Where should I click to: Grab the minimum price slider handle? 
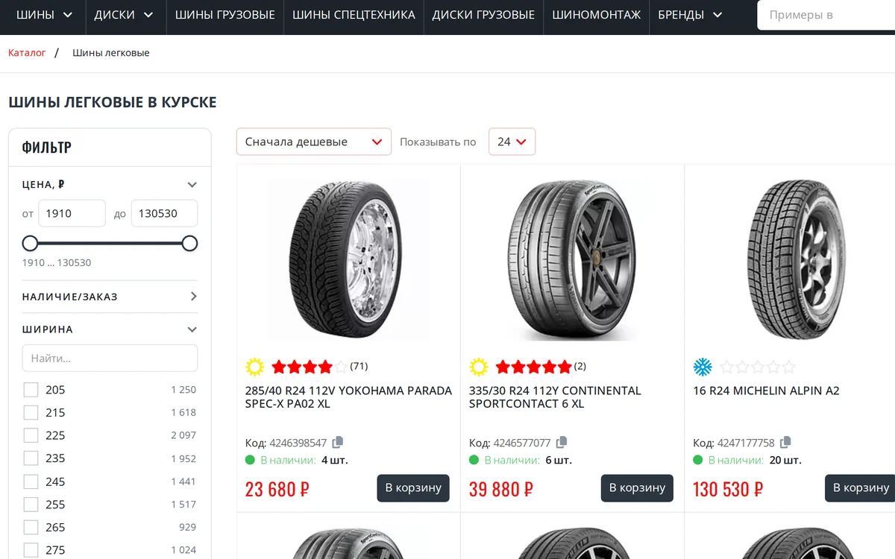coord(30,243)
